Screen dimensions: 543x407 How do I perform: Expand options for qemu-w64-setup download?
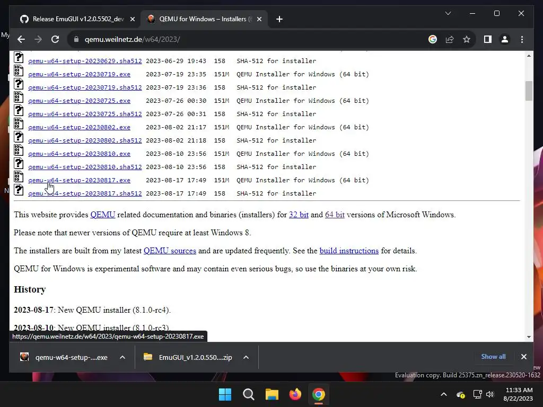(122, 357)
